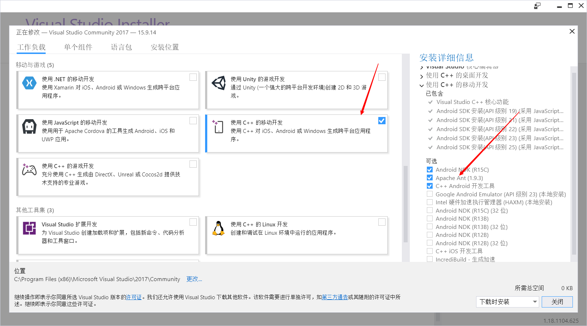Click the 更改 link to change install location

[x=194, y=279]
